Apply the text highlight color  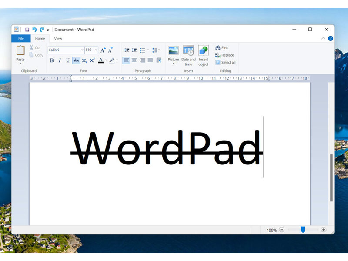(x=112, y=60)
